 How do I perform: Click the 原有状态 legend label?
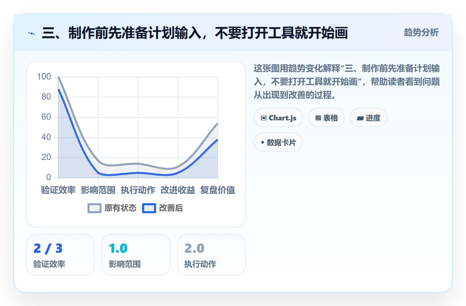click(120, 208)
